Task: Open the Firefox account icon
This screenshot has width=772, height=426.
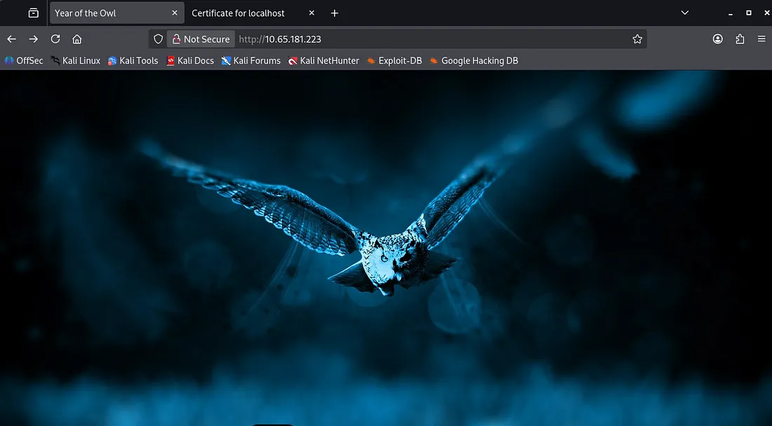Action: 717,39
